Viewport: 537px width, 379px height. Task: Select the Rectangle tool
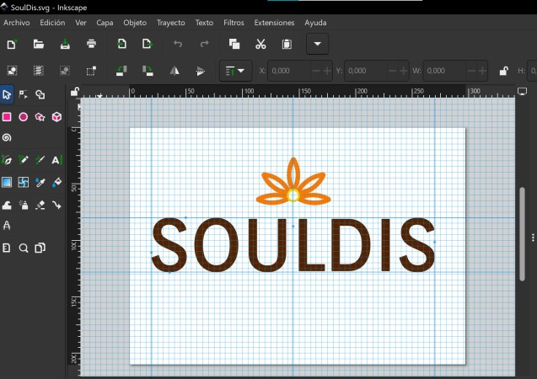(7, 117)
